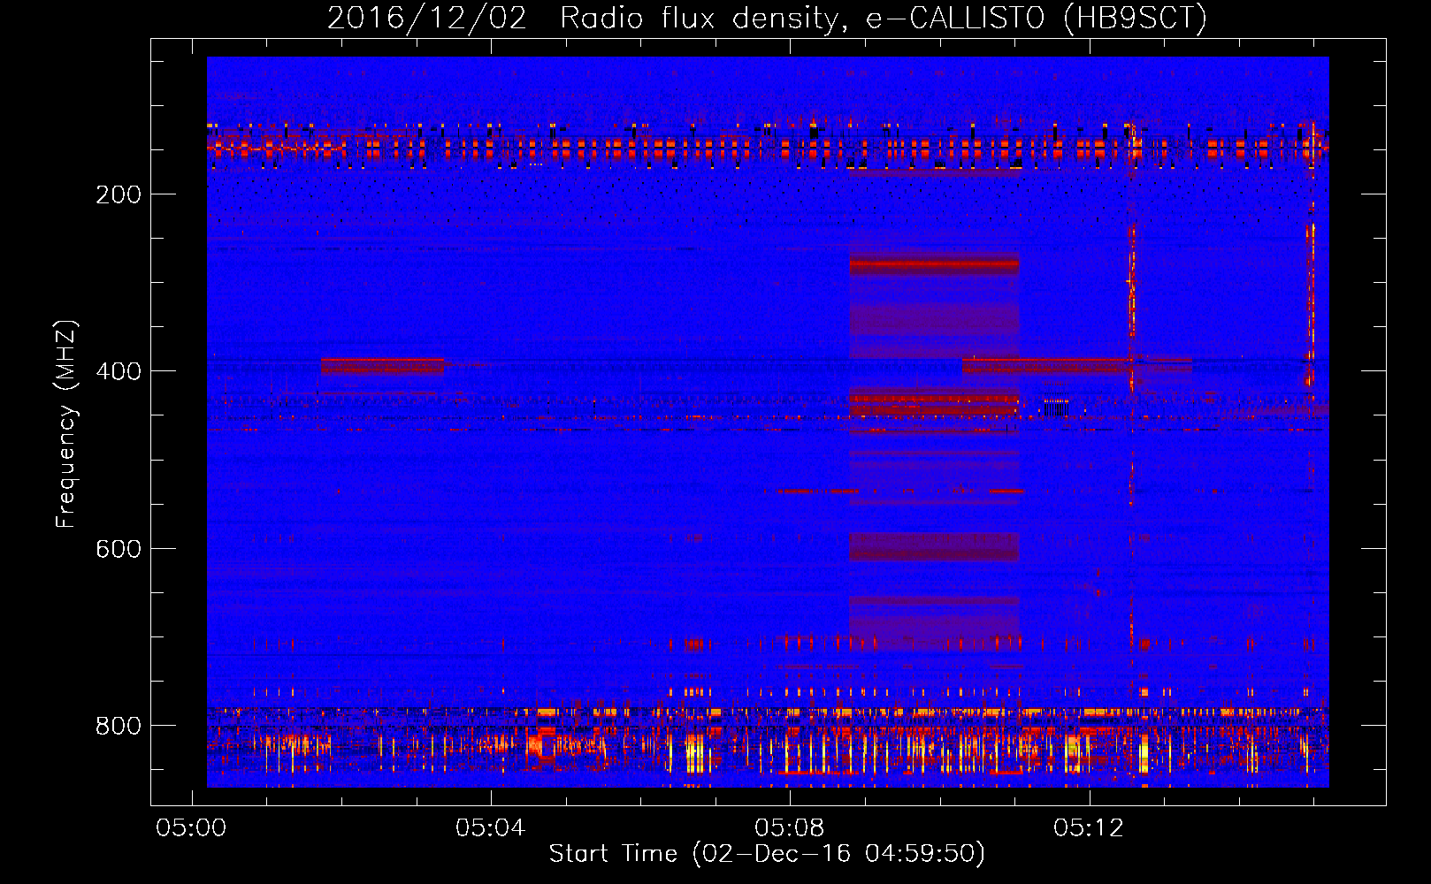Click the 05:00 time tick label
Viewport: 1431px width, 884px height.
tap(191, 828)
